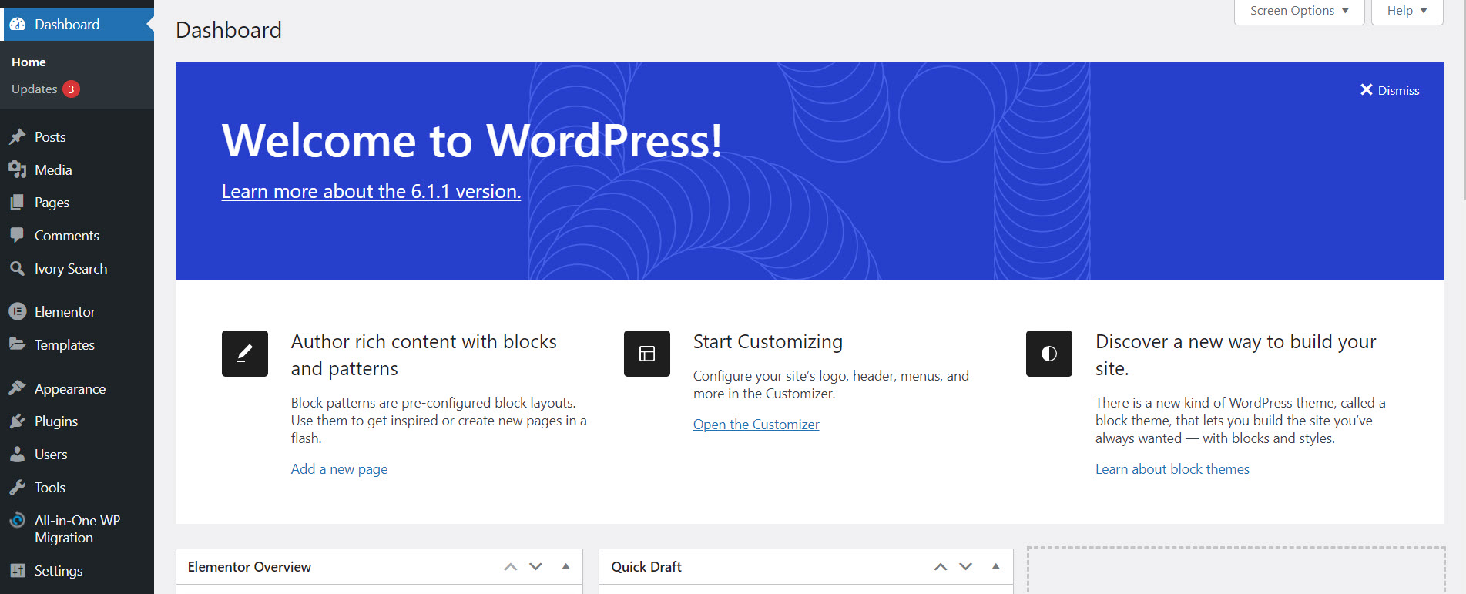Click the red Updates count badge

coord(71,89)
